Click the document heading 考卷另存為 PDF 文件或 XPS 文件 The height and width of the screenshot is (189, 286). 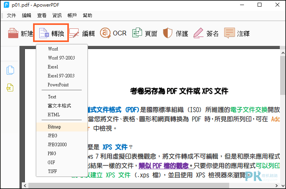click(x=179, y=91)
